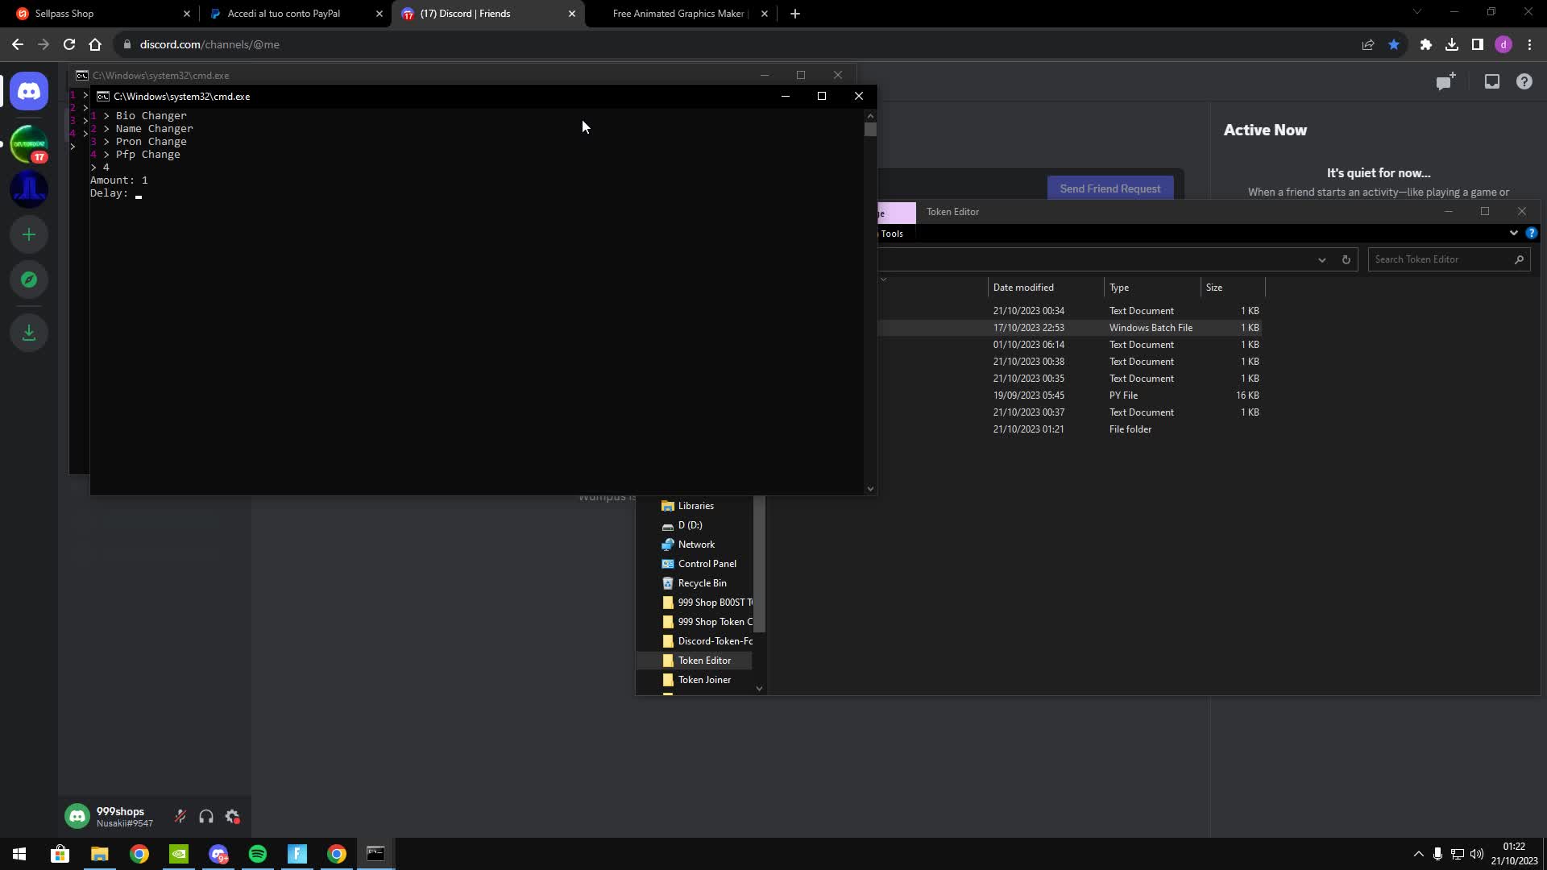Open the Chrome downloads icon
1547x870 pixels.
click(1452, 44)
